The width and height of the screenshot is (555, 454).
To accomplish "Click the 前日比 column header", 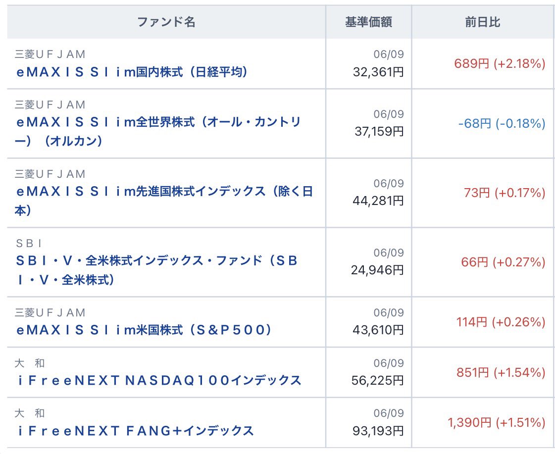I will [482, 22].
